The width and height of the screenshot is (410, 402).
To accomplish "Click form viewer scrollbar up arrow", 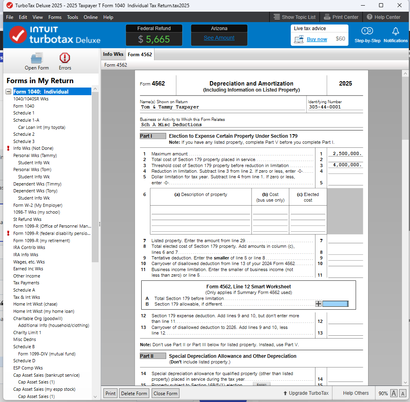I will [405, 73].
